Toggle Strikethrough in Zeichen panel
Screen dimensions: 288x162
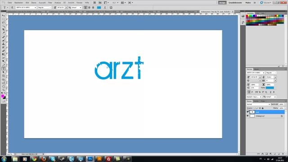(274, 92)
